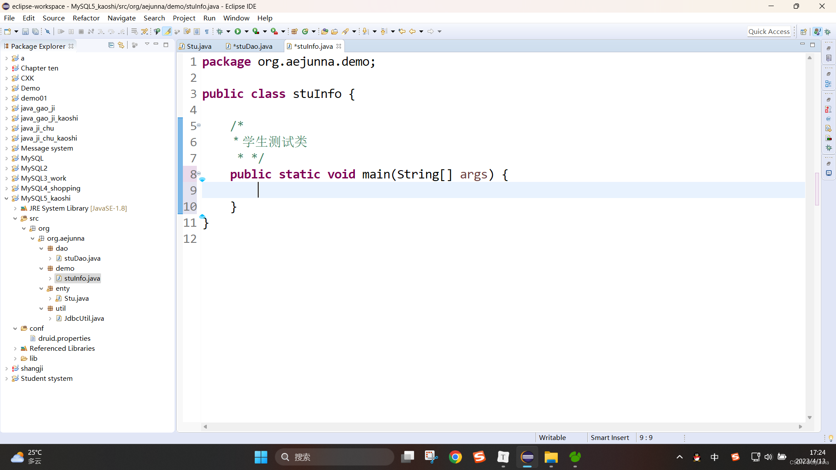
Task: Click on druid.properties configuration file
Action: [x=64, y=338]
